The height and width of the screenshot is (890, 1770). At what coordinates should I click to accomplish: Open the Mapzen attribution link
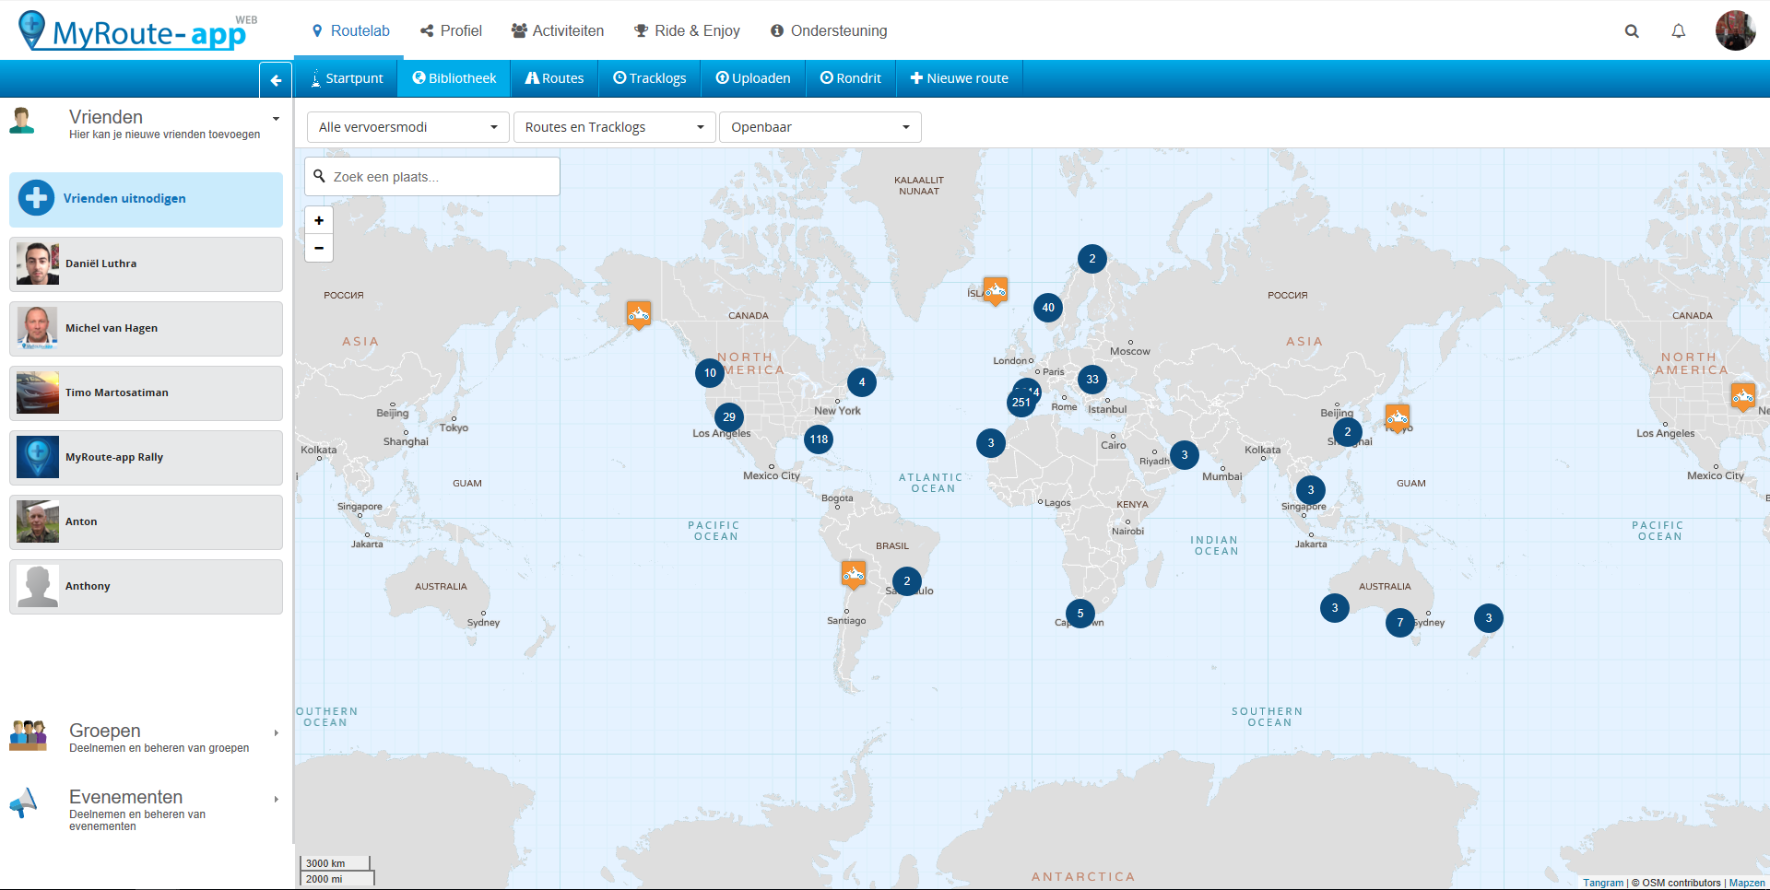coord(1747,883)
